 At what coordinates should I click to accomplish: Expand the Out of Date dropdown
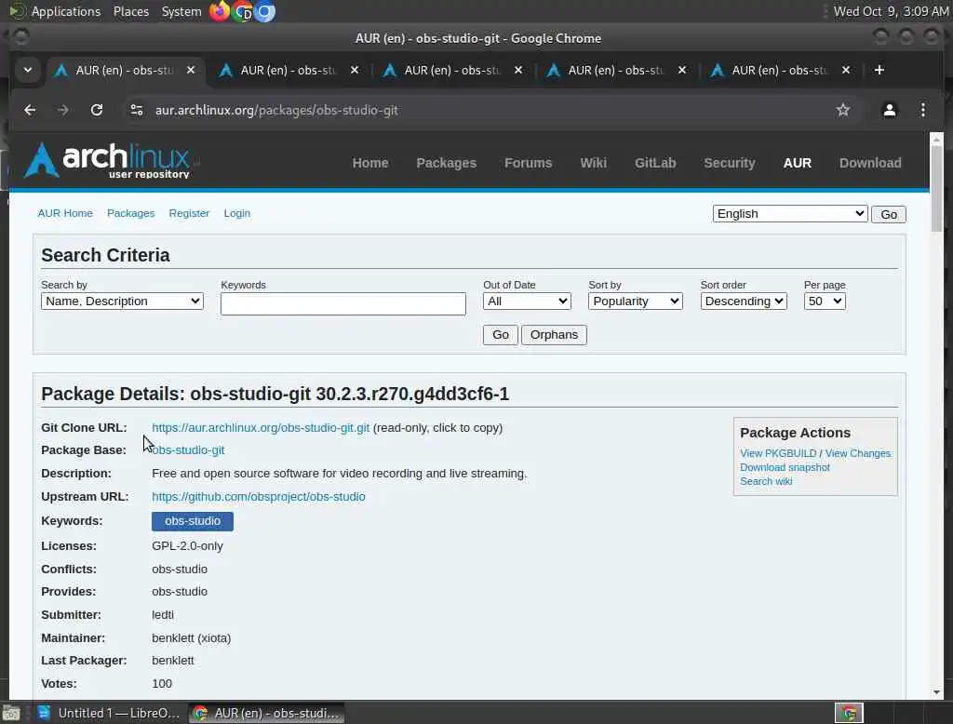click(x=527, y=302)
